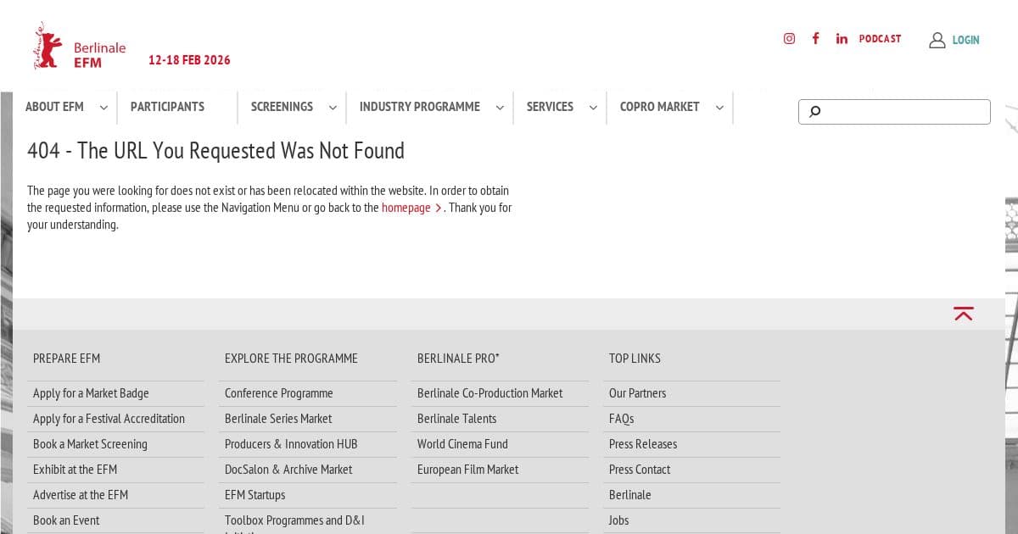Open the Services menu
The height and width of the screenshot is (534, 1018).
550,107
